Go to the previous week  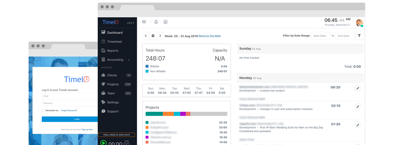[x=146, y=36]
